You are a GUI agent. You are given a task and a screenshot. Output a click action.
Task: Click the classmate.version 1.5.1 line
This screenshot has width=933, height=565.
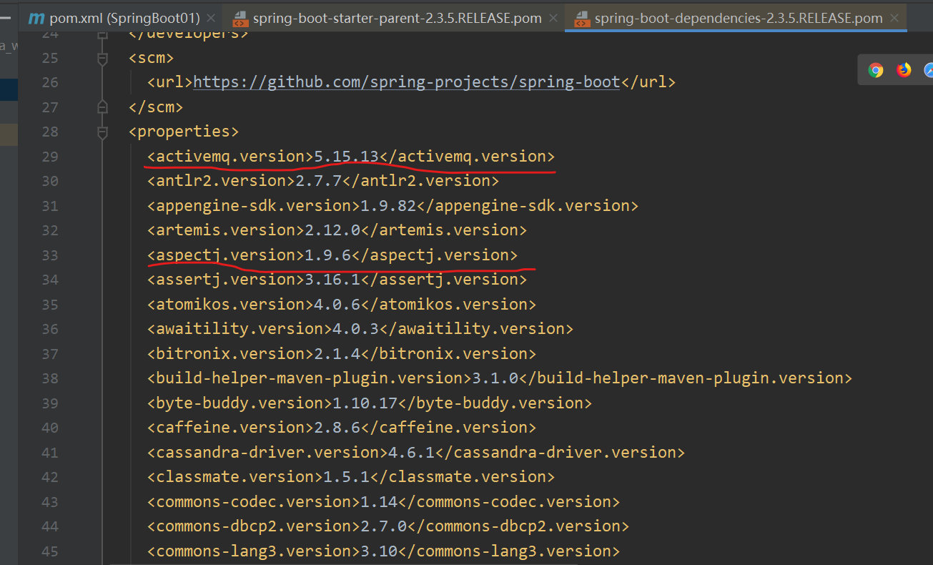tap(351, 476)
